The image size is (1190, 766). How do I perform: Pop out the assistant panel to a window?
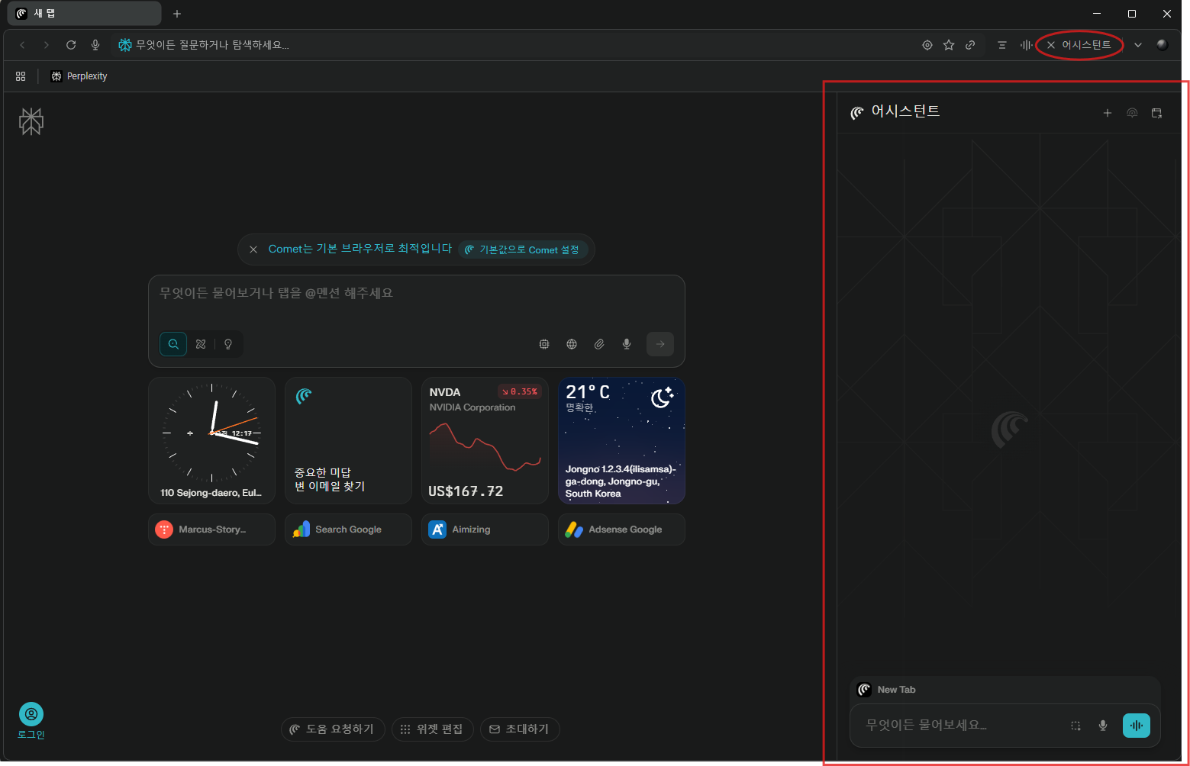pyautogui.click(x=1156, y=113)
